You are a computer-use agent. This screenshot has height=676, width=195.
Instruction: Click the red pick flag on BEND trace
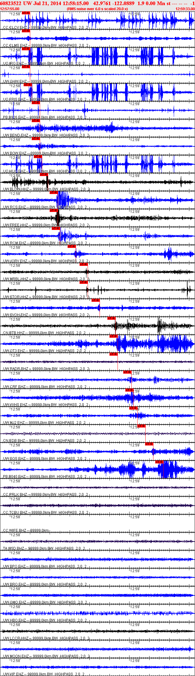coord(36,121)
